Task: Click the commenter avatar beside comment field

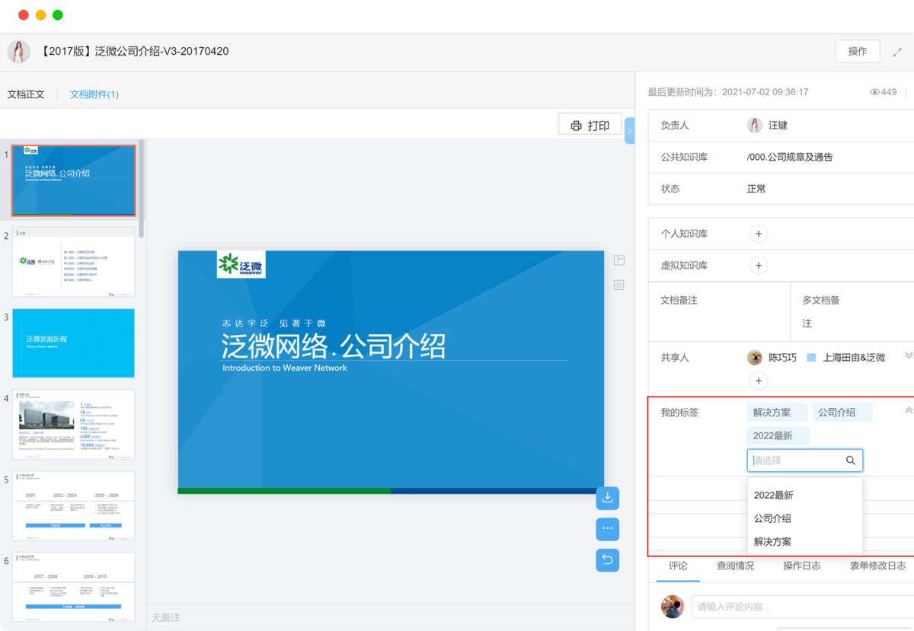Action: pyautogui.click(x=673, y=607)
